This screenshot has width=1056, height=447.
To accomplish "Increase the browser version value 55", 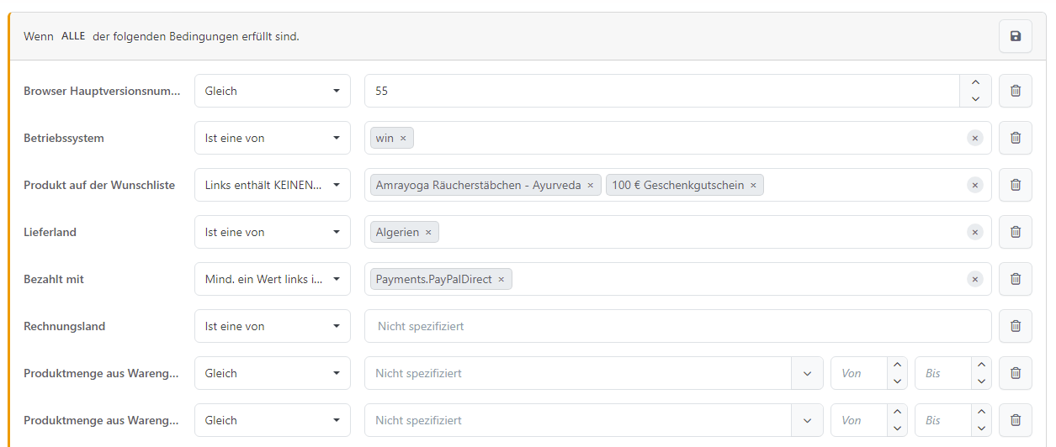I will [x=975, y=82].
